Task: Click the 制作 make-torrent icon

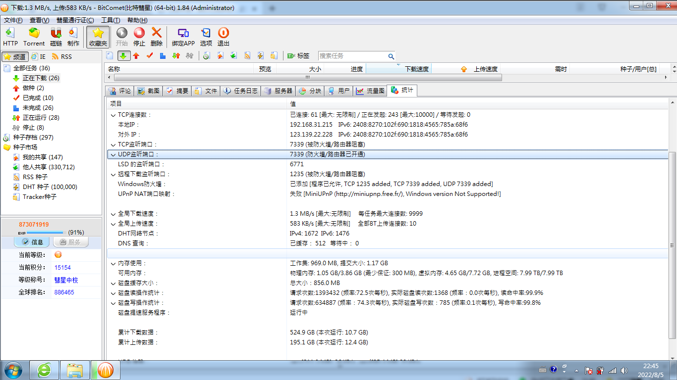Action: tap(73, 33)
